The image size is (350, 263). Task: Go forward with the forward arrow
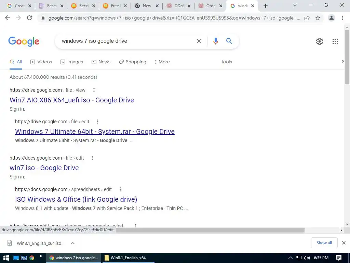coord(18,18)
